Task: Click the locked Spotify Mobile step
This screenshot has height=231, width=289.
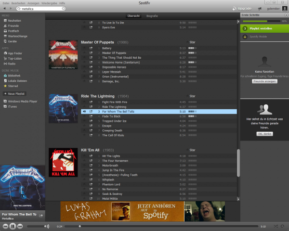Action: pyautogui.click(x=264, y=37)
